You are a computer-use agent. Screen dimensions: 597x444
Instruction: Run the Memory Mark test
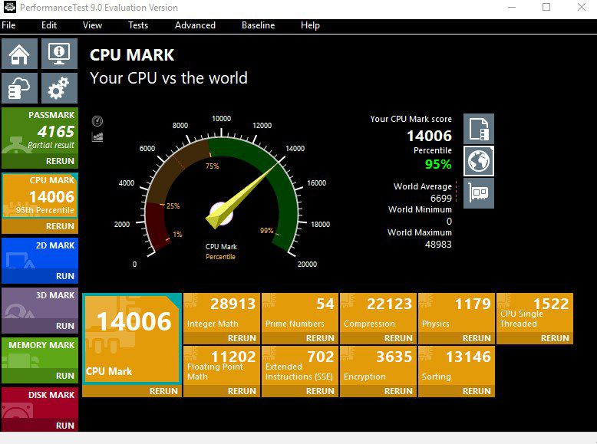pyautogui.click(x=64, y=376)
